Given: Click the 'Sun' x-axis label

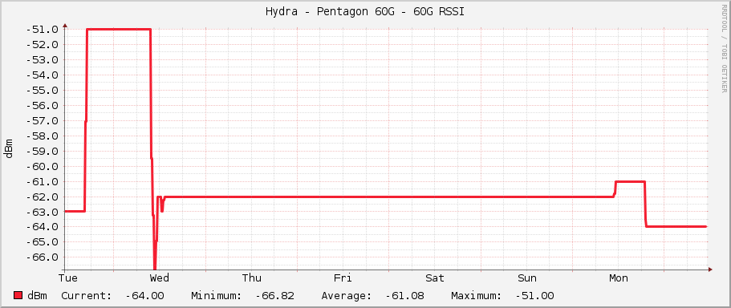Looking at the screenshot, I should coord(527,278).
